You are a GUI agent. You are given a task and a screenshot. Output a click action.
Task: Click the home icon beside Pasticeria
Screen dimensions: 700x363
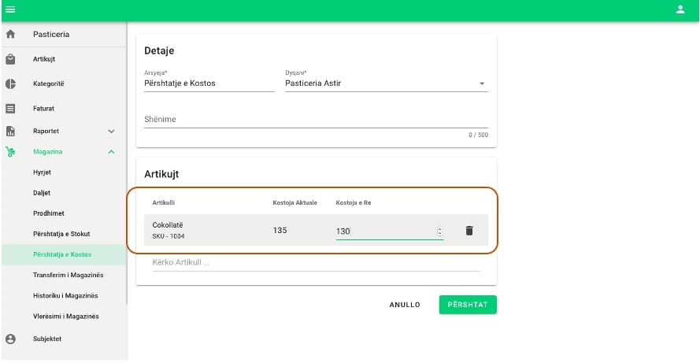coord(11,35)
